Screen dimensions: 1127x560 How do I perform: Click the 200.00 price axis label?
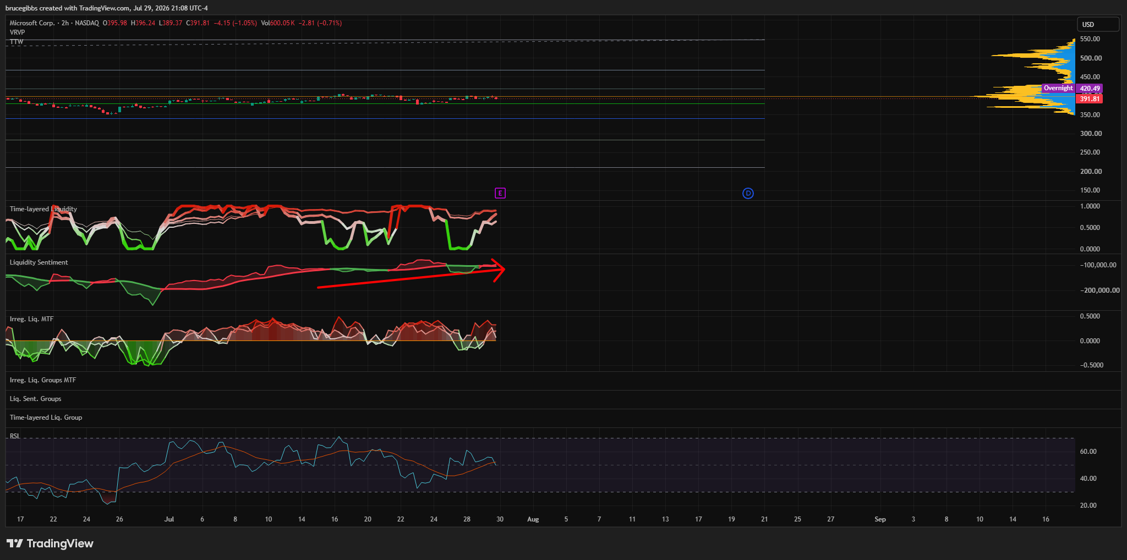point(1091,172)
